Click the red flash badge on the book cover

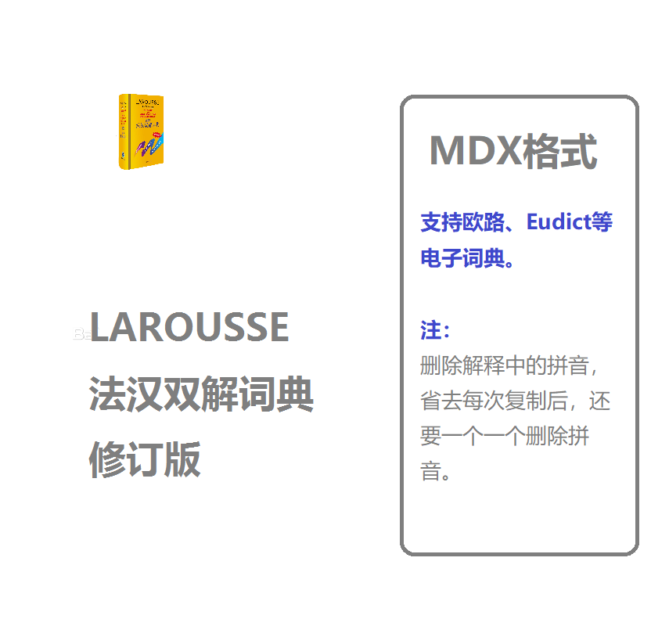157,135
